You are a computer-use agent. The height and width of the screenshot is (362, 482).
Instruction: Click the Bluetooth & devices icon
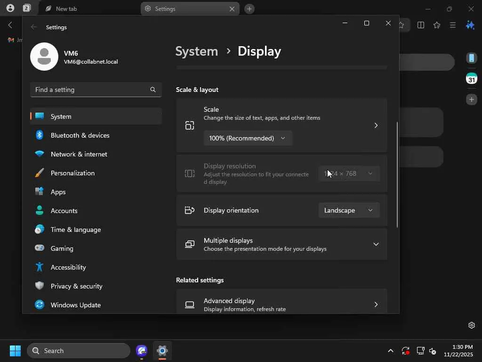40,135
